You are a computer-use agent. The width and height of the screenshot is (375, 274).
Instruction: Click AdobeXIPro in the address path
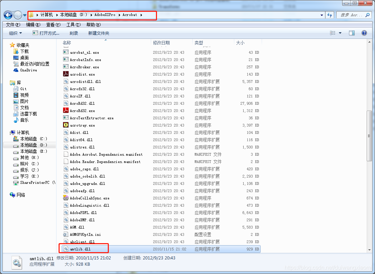click(105, 15)
